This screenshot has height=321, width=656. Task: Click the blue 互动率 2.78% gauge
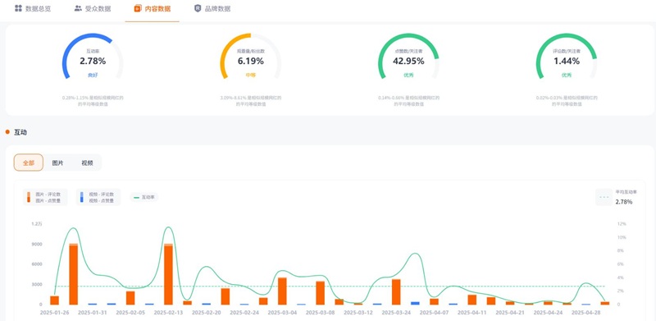[93, 56]
